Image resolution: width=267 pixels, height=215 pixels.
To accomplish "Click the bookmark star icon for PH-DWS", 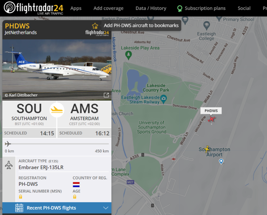I will tap(95, 26).
